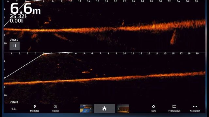This screenshot has height=117, width=209.
Task: Select the LVS62 sonar label
Action: [14, 40]
